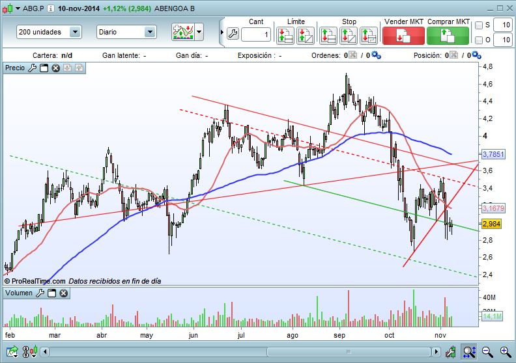Click the 14,1M volume label
The image size is (516, 363).
pos(492,316)
